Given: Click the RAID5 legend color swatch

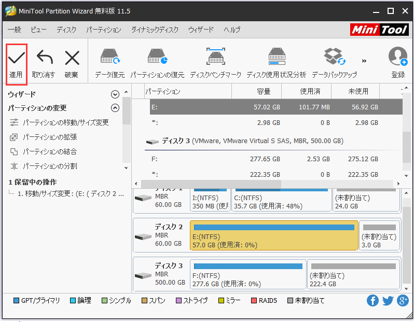Looking at the screenshot, I should click(254, 301).
